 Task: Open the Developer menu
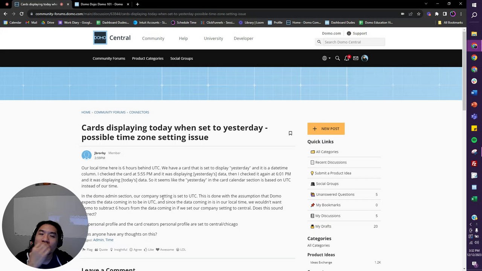pyautogui.click(x=244, y=38)
